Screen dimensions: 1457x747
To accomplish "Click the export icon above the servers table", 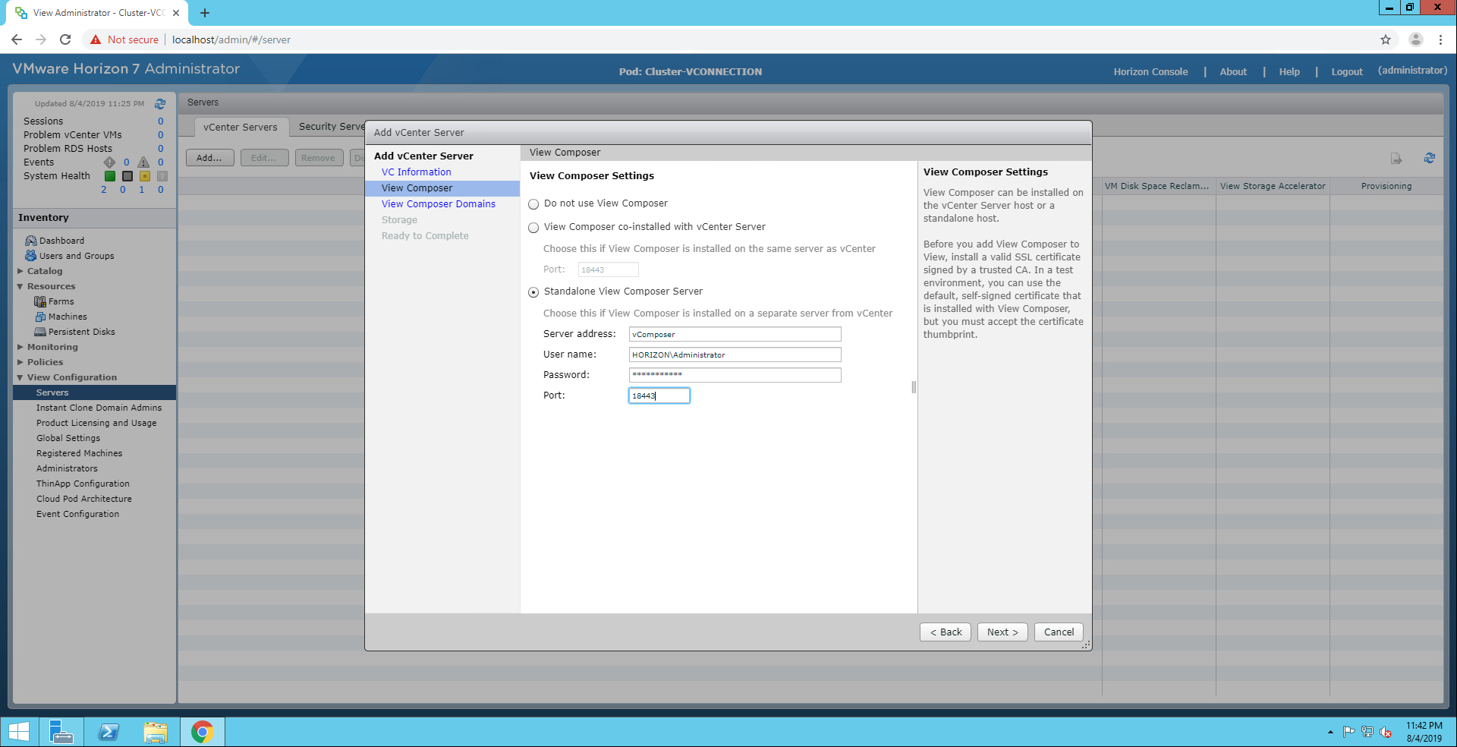I will pyautogui.click(x=1396, y=158).
